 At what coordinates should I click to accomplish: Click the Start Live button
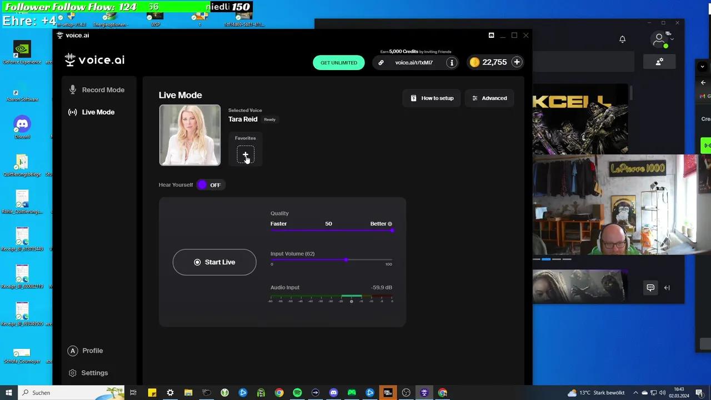tap(214, 262)
